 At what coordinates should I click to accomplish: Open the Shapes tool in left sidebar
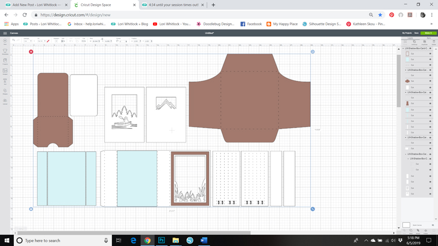(5, 92)
